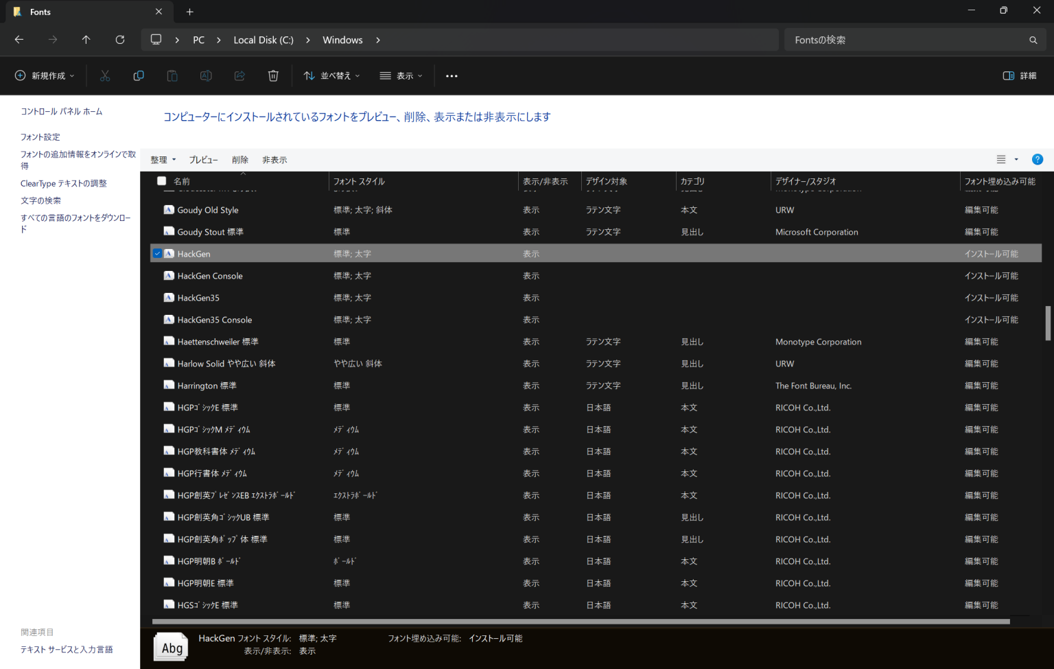Click the プレビュー button
This screenshot has width=1054, height=669.
tap(203, 159)
